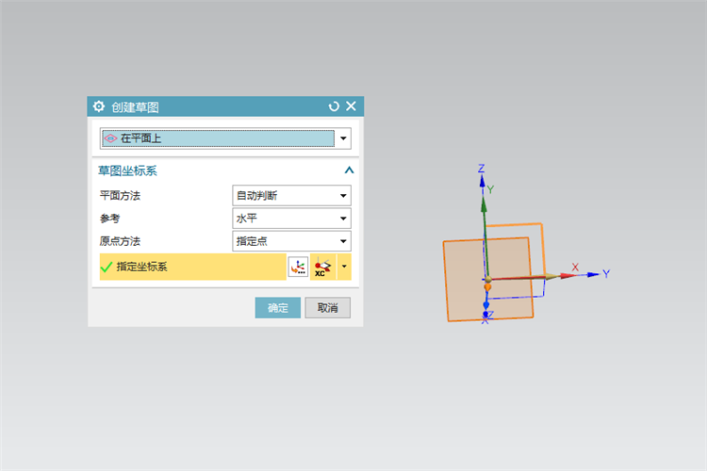Screen dimensions: 707x471
Task: Open the dialog settings gear icon
Action: pos(99,106)
